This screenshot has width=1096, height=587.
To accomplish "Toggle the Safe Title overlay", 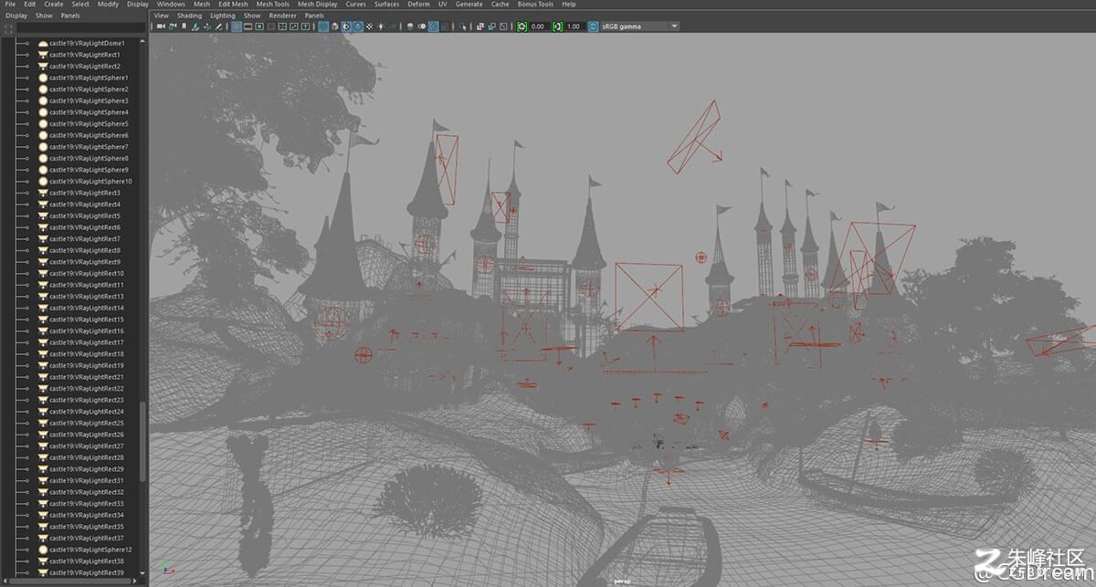I will [304, 26].
